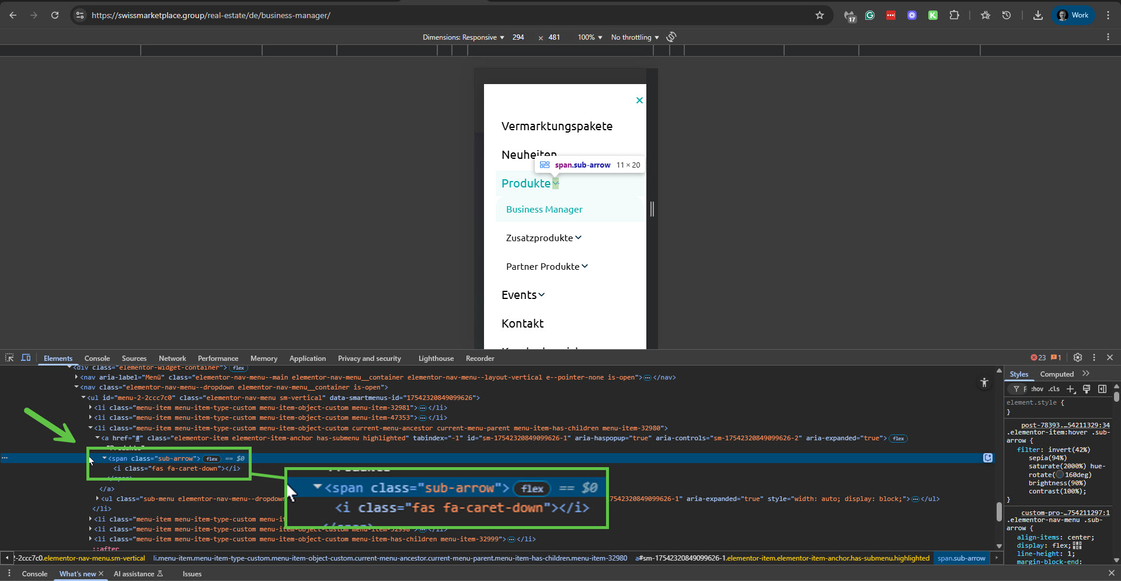Expand the li menu-item-47353 node

pyautogui.click(x=90, y=418)
